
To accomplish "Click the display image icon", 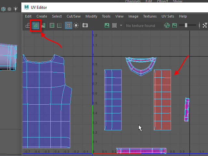I will (107, 25).
